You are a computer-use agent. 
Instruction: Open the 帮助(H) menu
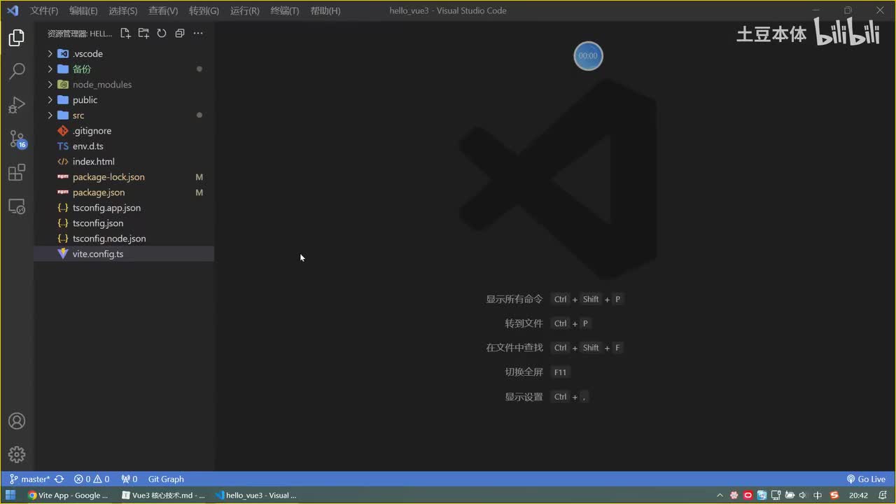[325, 10]
